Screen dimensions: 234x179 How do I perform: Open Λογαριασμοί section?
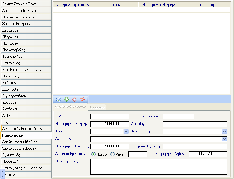(26, 122)
